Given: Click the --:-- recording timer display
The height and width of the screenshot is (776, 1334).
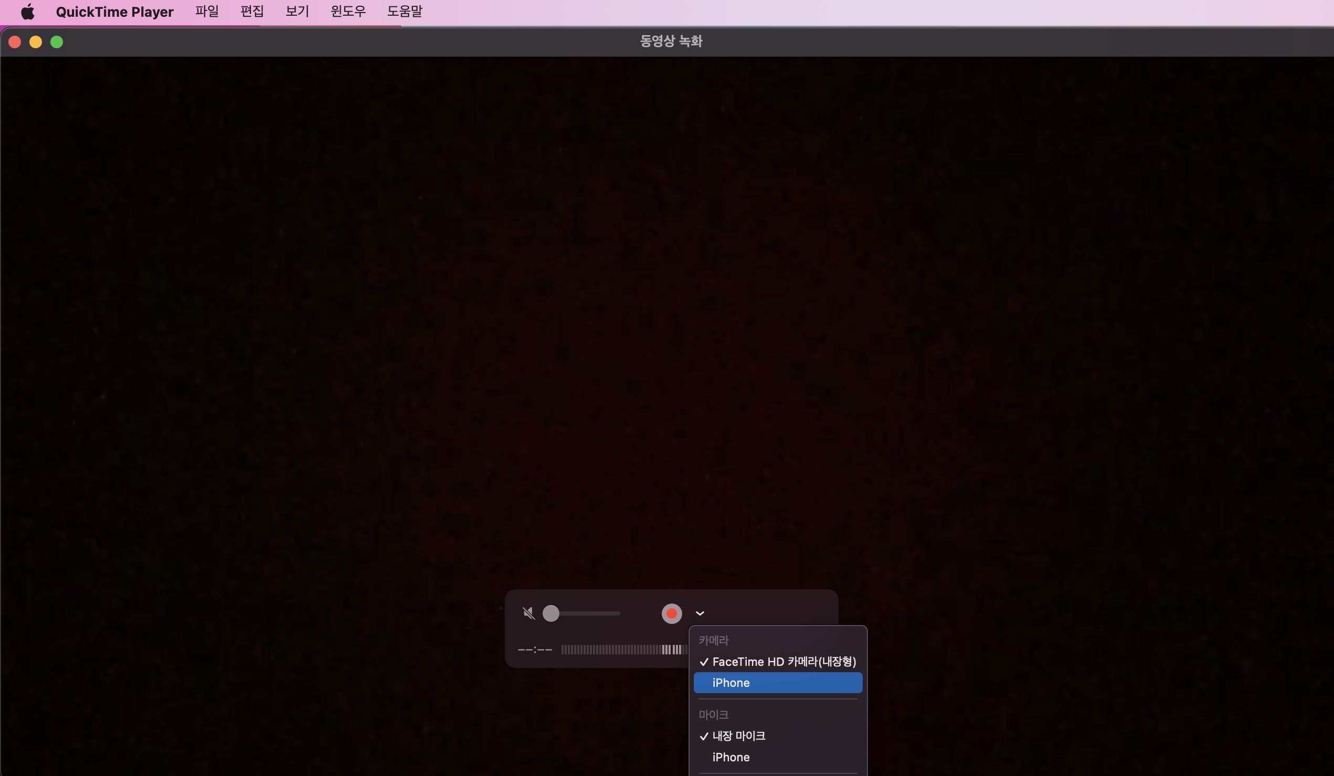Looking at the screenshot, I should click(535, 650).
